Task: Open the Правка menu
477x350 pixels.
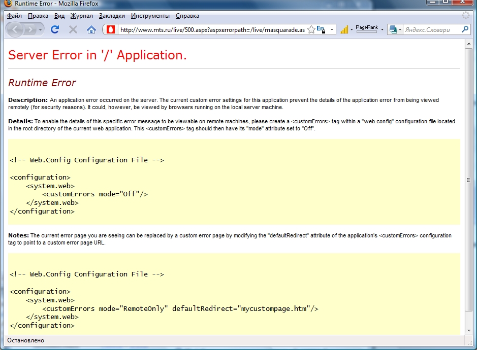Action: (x=38, y=16)
